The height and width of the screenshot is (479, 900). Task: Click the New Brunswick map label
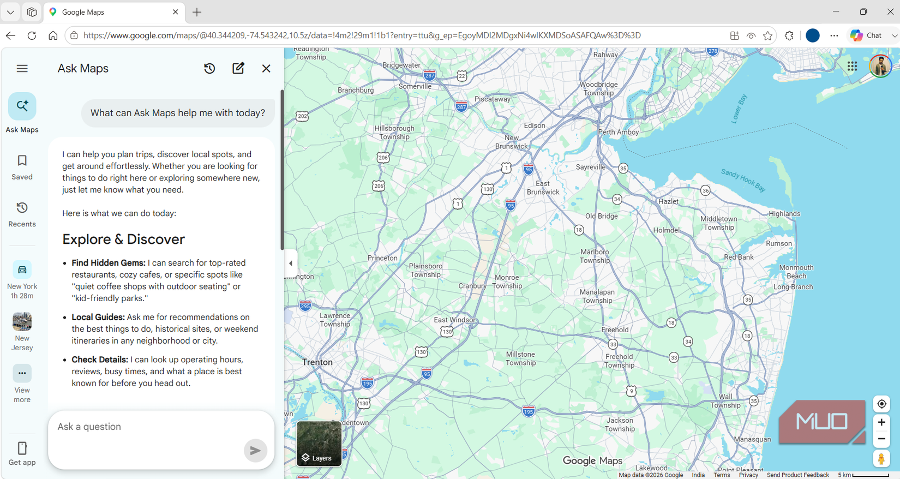point(512,142)
